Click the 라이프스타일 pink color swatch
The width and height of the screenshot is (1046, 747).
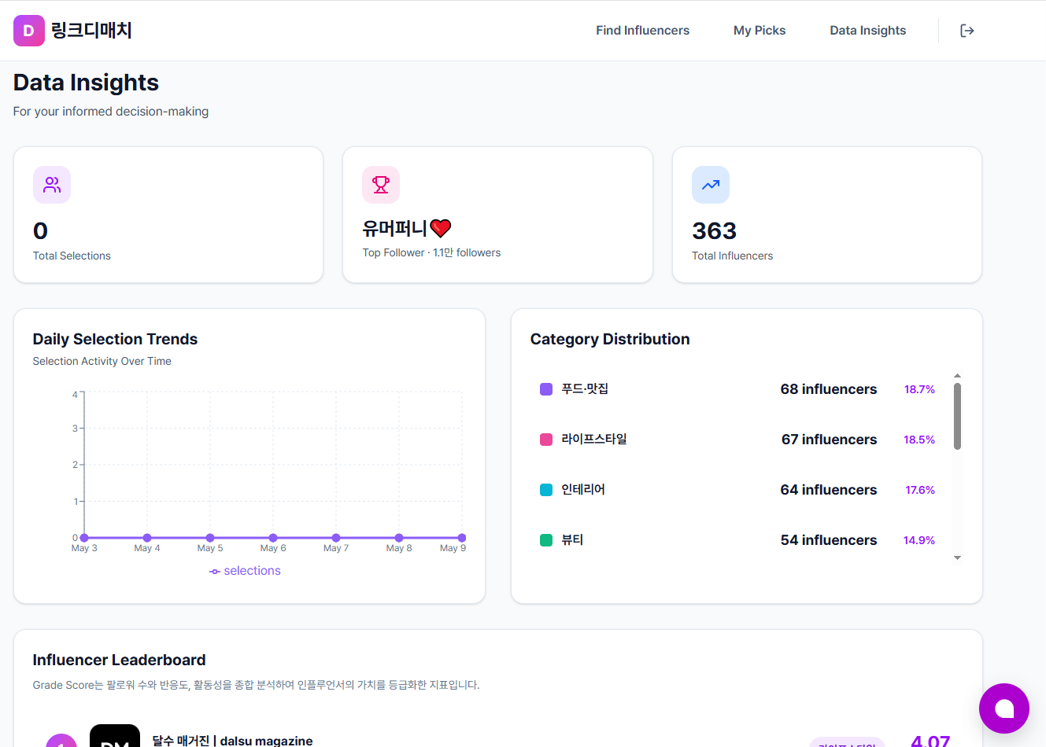pyautogui.click(x=546, y=440)
